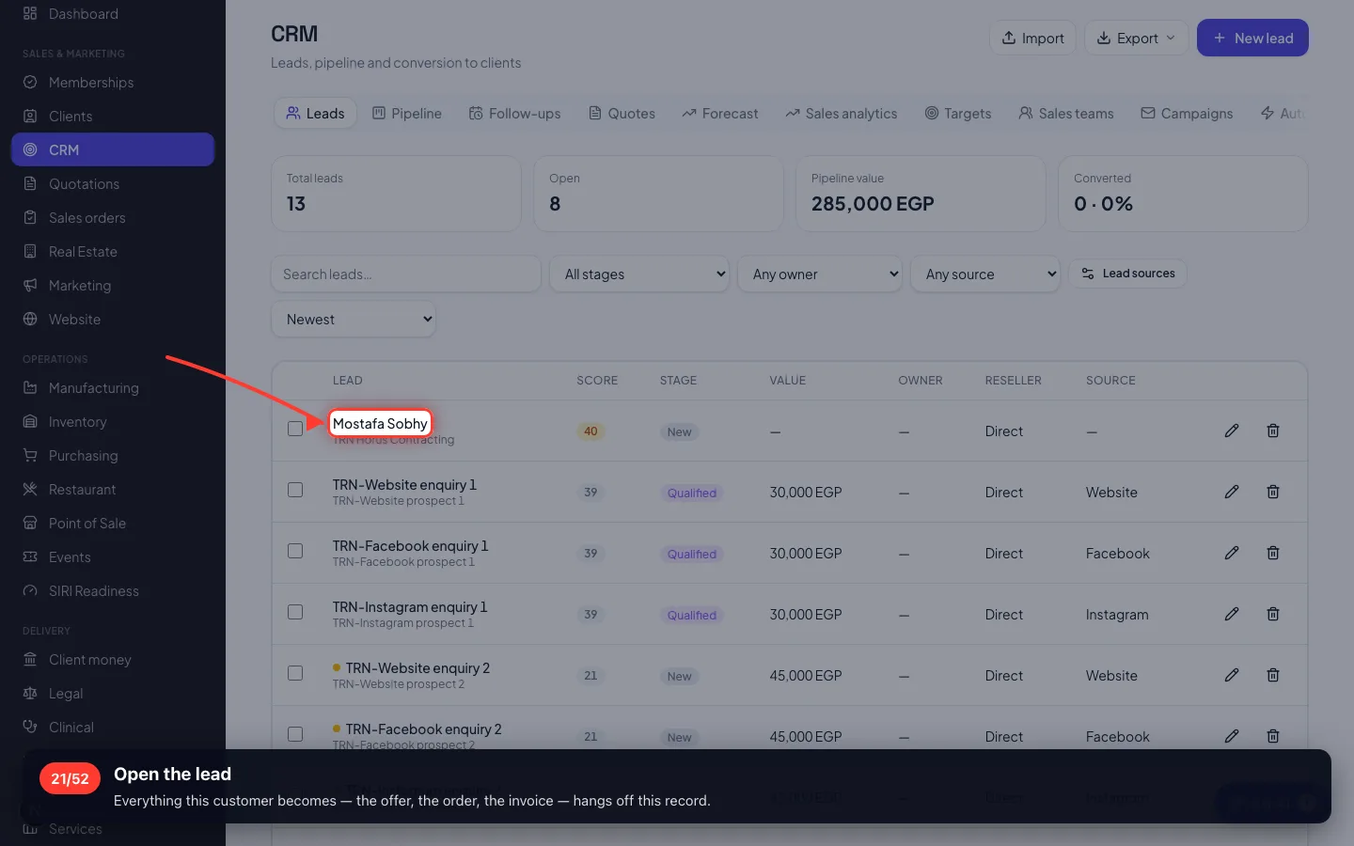Select the TRN-Facebook enquiry 1 checkbox
This screenshot has height=846, width=1354.
pos(295,551)
